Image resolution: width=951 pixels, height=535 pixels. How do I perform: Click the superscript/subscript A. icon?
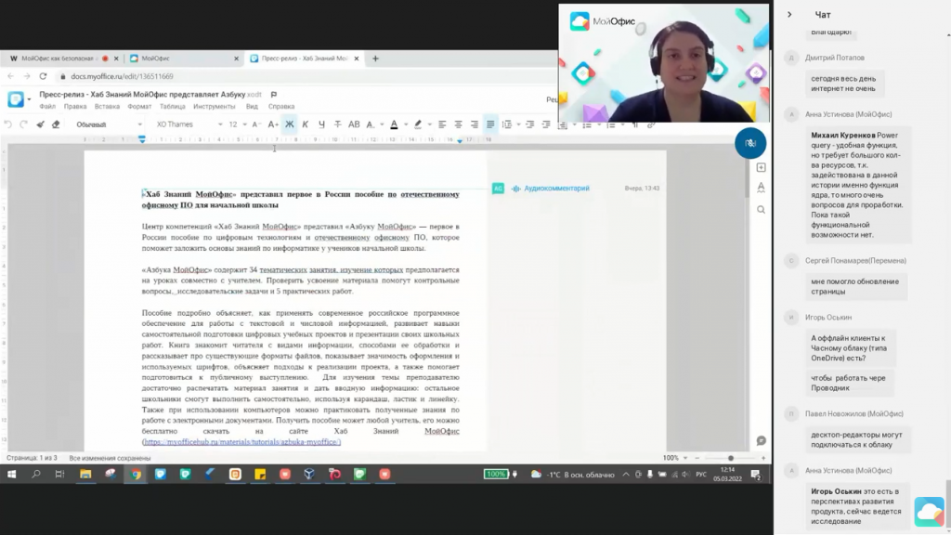(371, 124)
